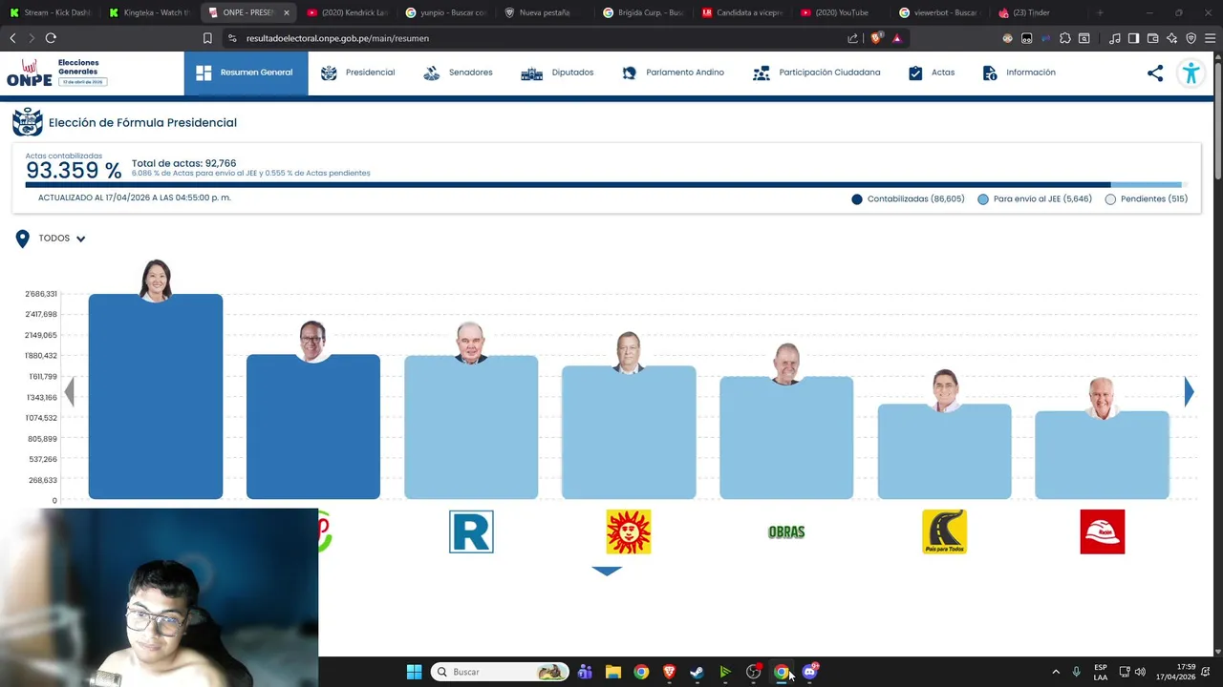The image size is (1223, 687).
Task: Bookmark this page
Action: pyautogui.click(x=207, y=38)
